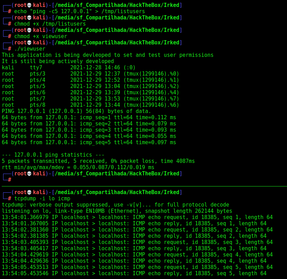The height and width of the screenshot is (279, 287).
Task: Click the timestamp '2021-12-28 14:46'
Action: tap(95, 68)
